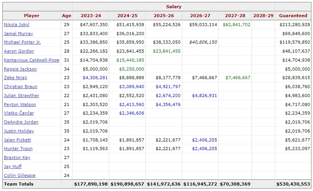Image resolution: width=313 pixels, height=191 pixels.
Task: Click the Collin Gillespie link
Action: (x=20, y=175)
